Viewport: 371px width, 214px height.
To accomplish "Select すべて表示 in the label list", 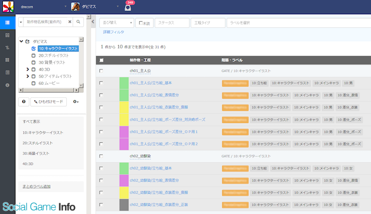I will [31, 122].
